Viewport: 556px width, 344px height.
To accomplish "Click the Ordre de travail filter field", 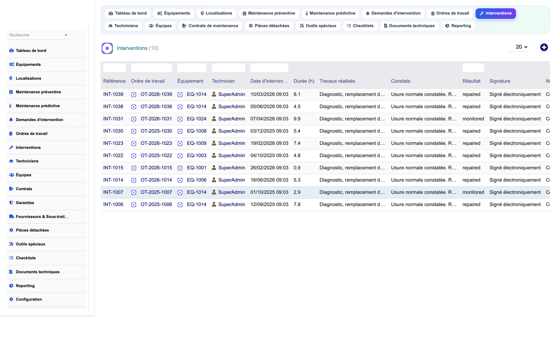I will coord(151,68).
